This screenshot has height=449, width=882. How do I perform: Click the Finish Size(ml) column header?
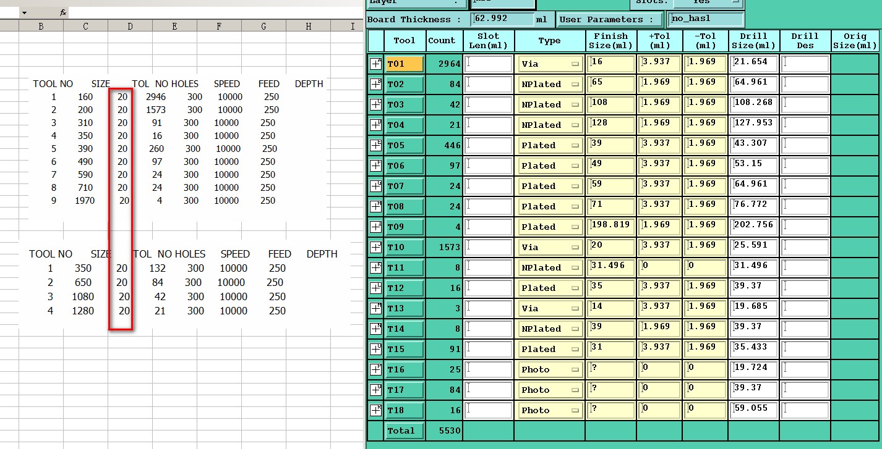tap(611, 41)
